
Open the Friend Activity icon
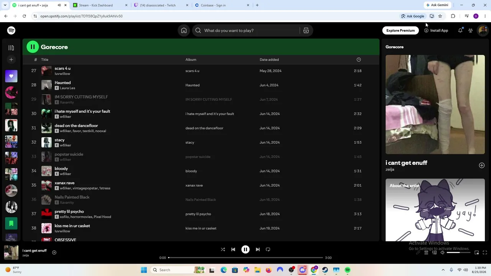click(x=470, y=31)
